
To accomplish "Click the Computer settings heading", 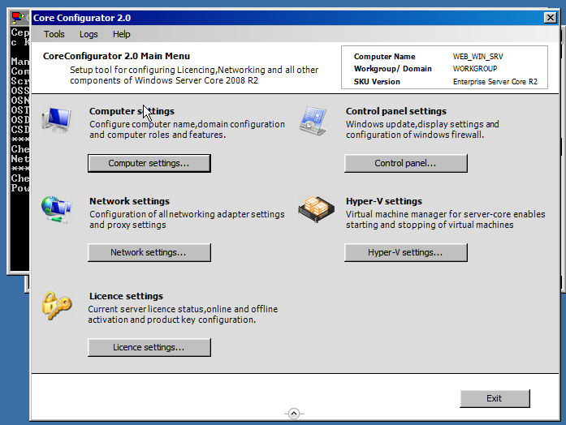I will coord(132,111).
